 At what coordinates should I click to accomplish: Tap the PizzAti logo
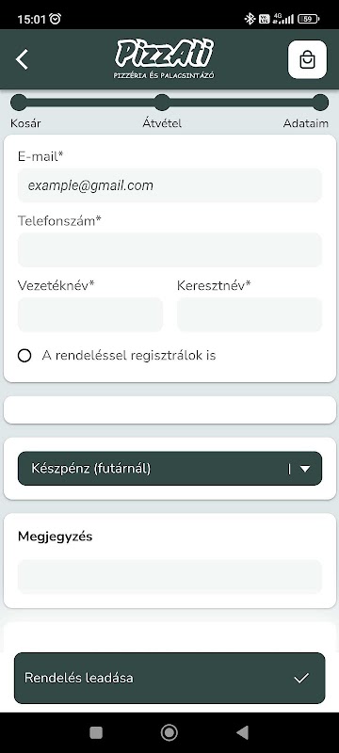164,59
